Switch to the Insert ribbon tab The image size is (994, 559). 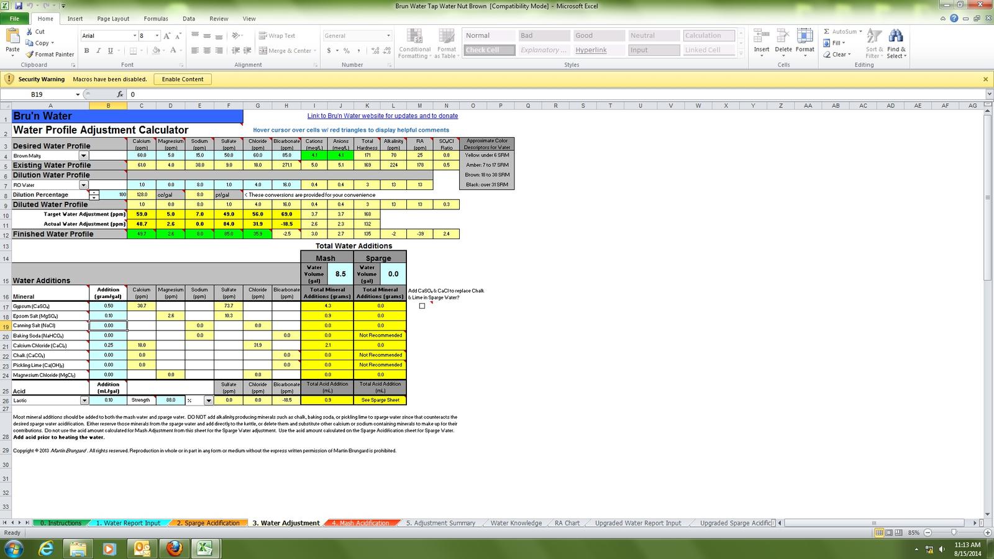75,19
